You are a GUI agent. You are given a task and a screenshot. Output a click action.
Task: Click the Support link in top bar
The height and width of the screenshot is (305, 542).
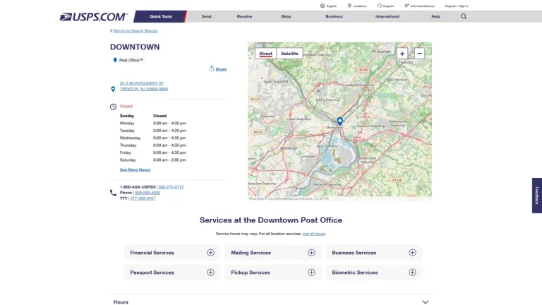point(389,6)
